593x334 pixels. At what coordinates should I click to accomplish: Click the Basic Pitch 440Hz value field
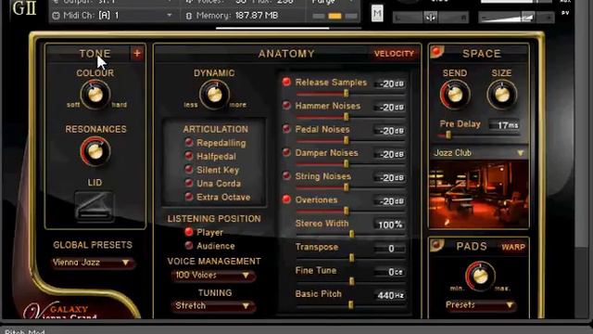389,295
